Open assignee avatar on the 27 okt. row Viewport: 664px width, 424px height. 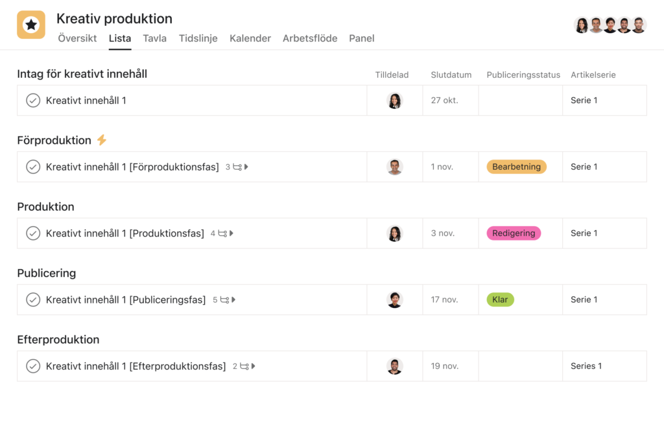pyautogui.click(x=395, y=100)
